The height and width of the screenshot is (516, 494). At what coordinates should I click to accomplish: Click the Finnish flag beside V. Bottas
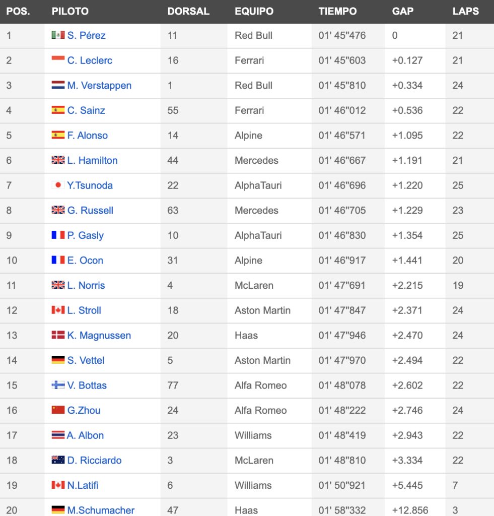tap(58, 384)
